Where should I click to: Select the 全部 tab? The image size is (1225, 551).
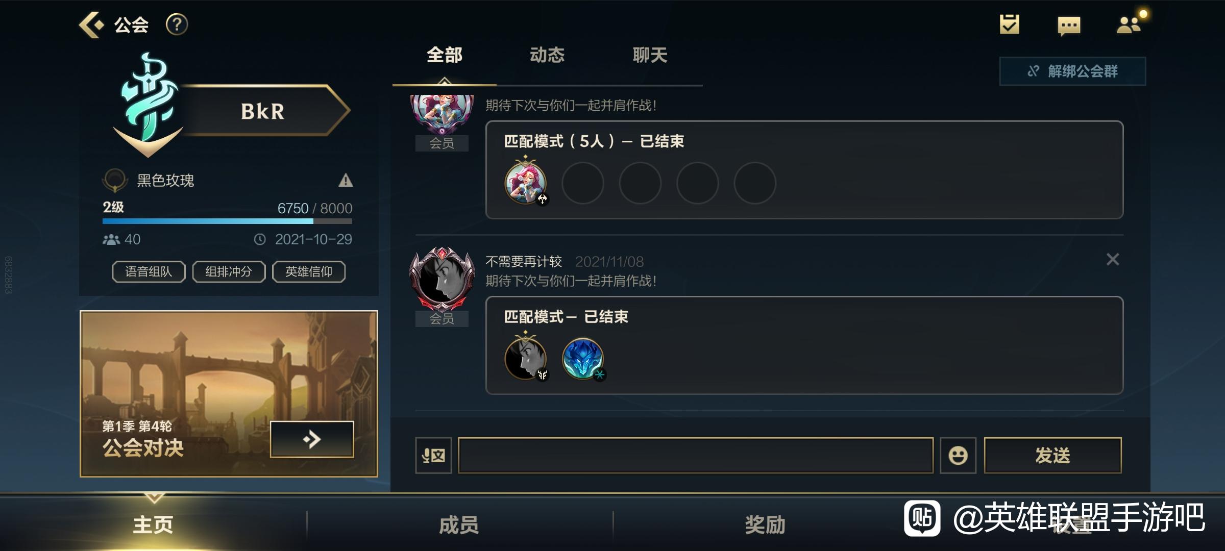click(x=445, y=55)
